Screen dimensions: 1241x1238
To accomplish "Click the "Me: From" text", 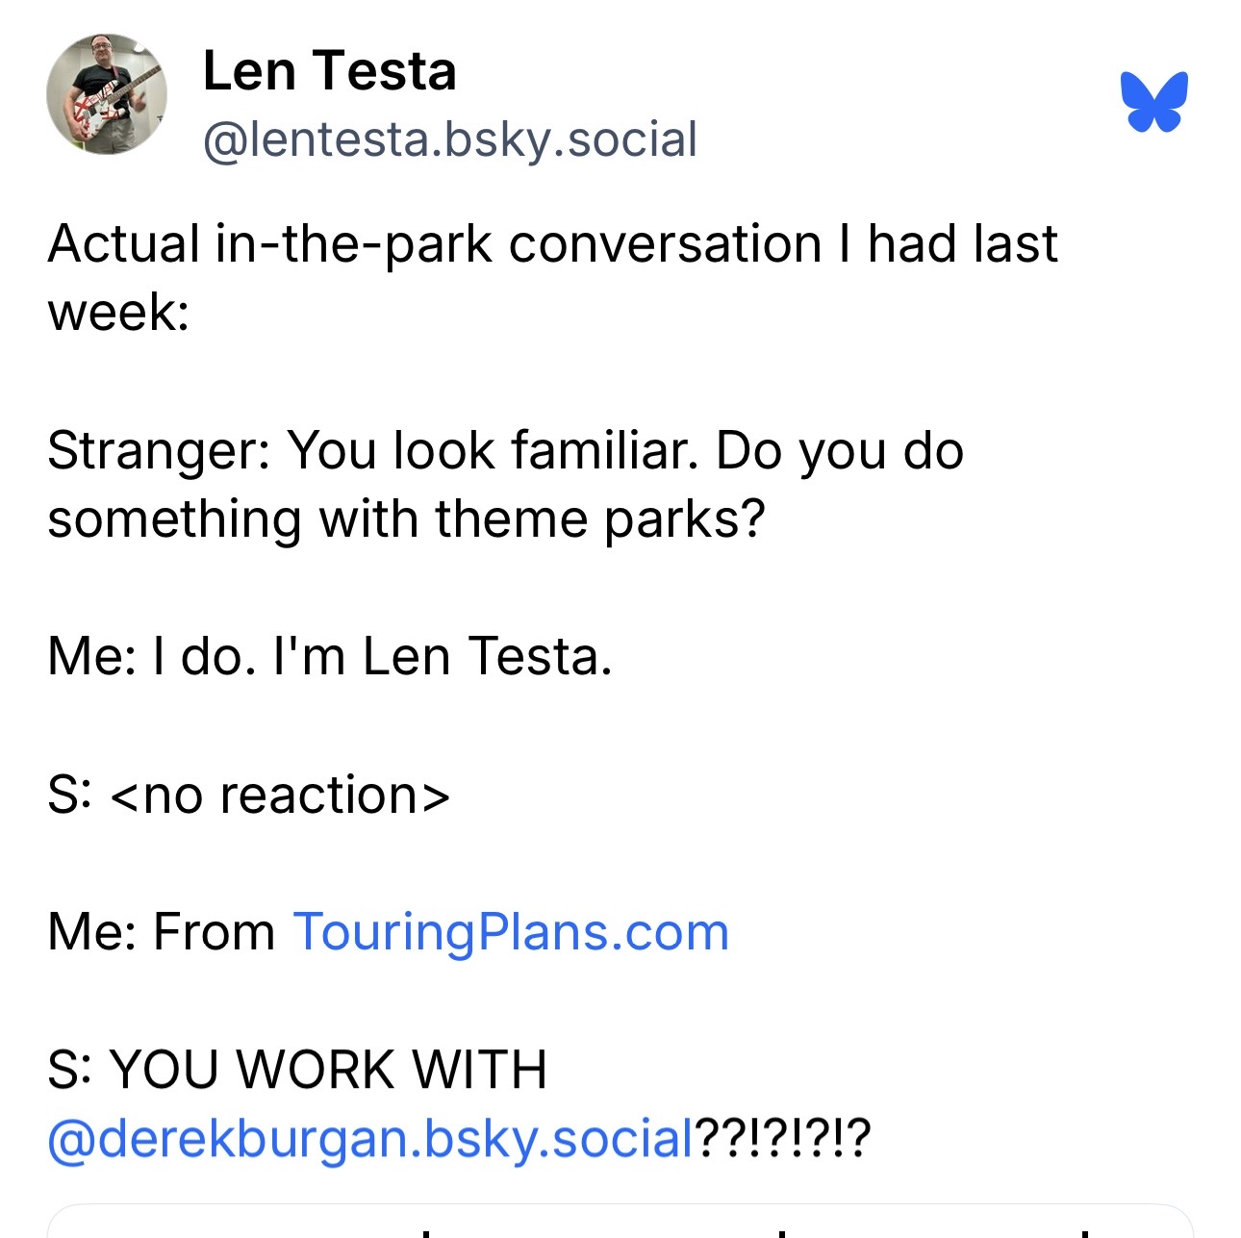I will tap(161, 932).
